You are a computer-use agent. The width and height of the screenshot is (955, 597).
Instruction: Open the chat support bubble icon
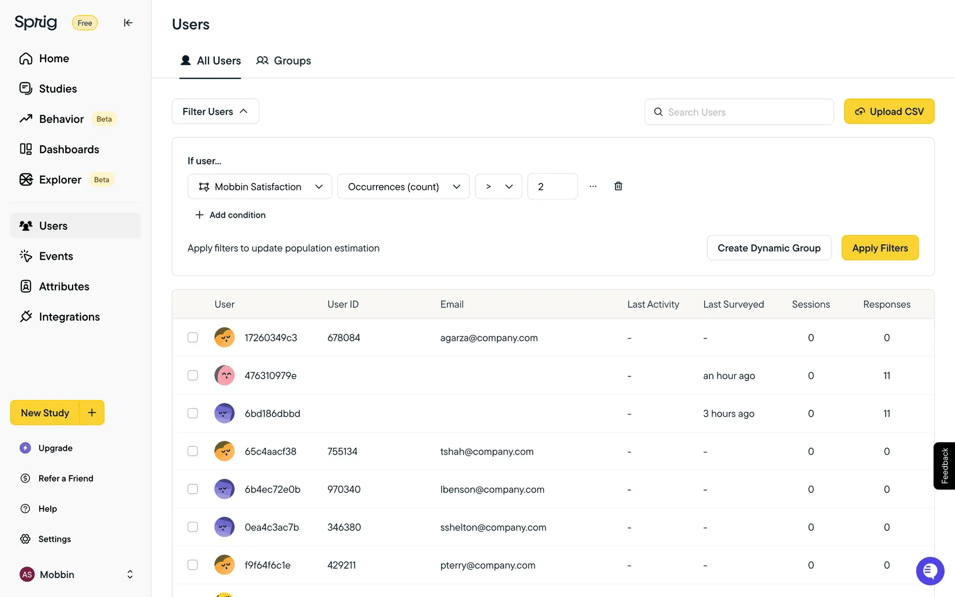click(x=929, y=571)
